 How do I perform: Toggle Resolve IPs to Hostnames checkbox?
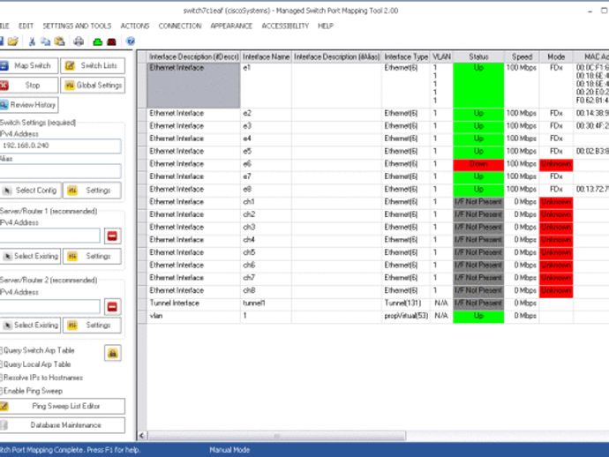[x=1, y=378]
